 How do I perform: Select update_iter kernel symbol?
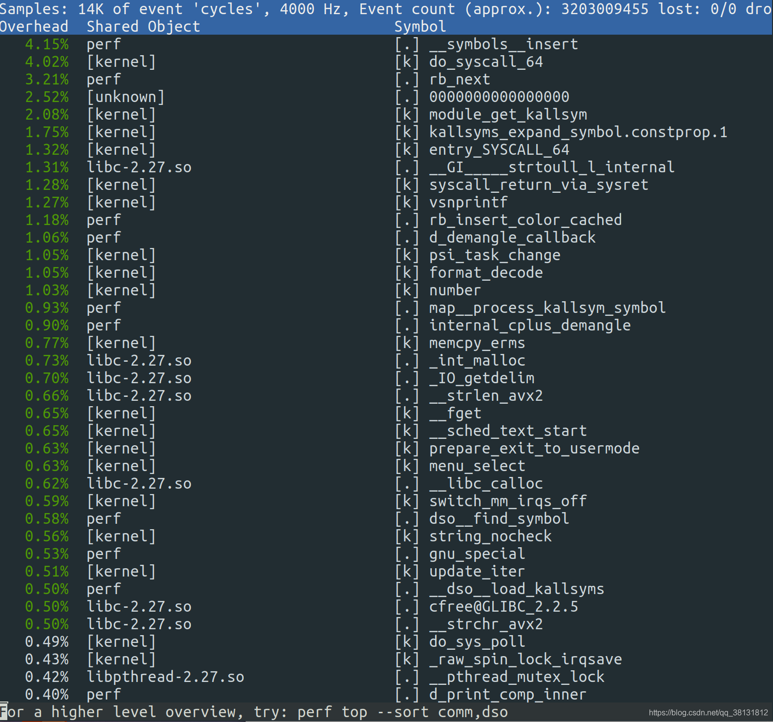click(477, 571)
